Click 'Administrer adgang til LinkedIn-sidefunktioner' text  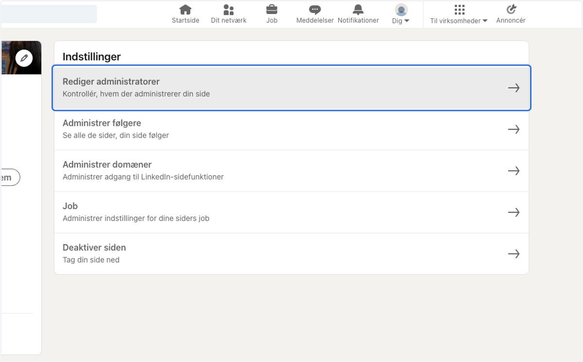[143, 177]
